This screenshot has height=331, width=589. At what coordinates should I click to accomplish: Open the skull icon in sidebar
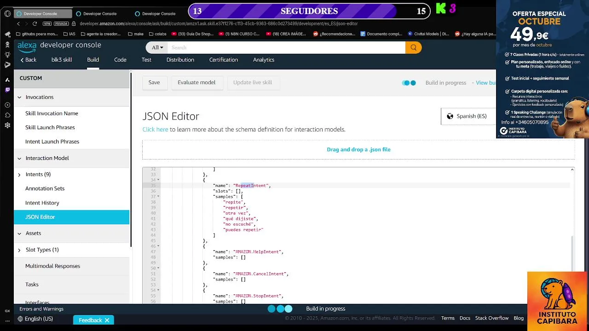(7, 45)
